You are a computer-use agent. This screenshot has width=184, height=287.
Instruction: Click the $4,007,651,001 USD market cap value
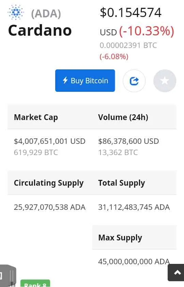point(49,141)
